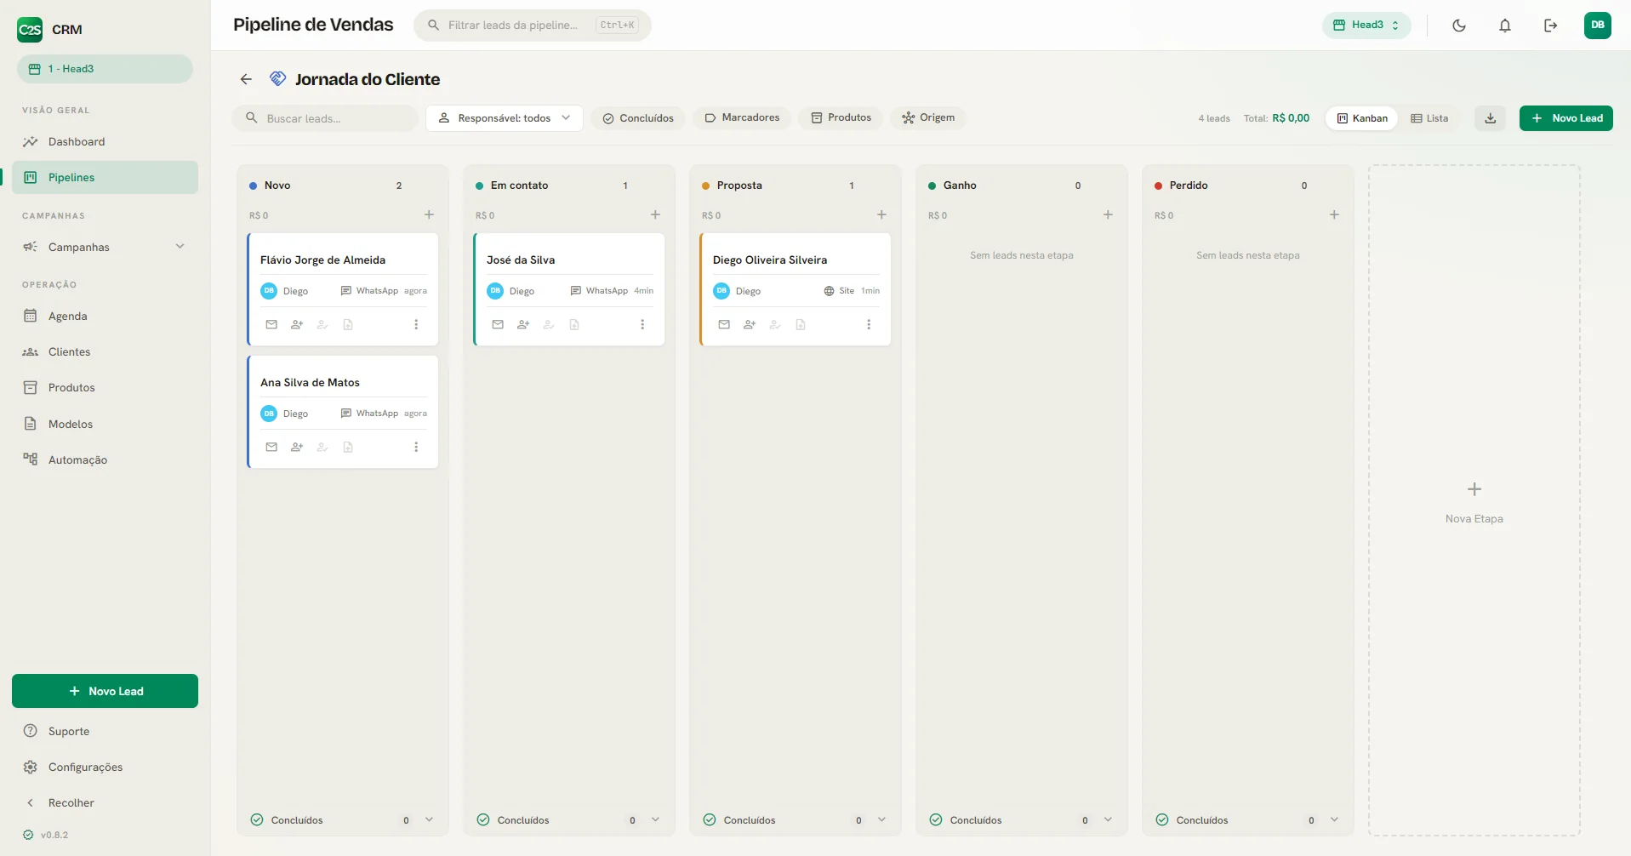This screenshot has height=856, width=1631.
Task: Click the blue color dot of Novo stage
Action: 254,185
